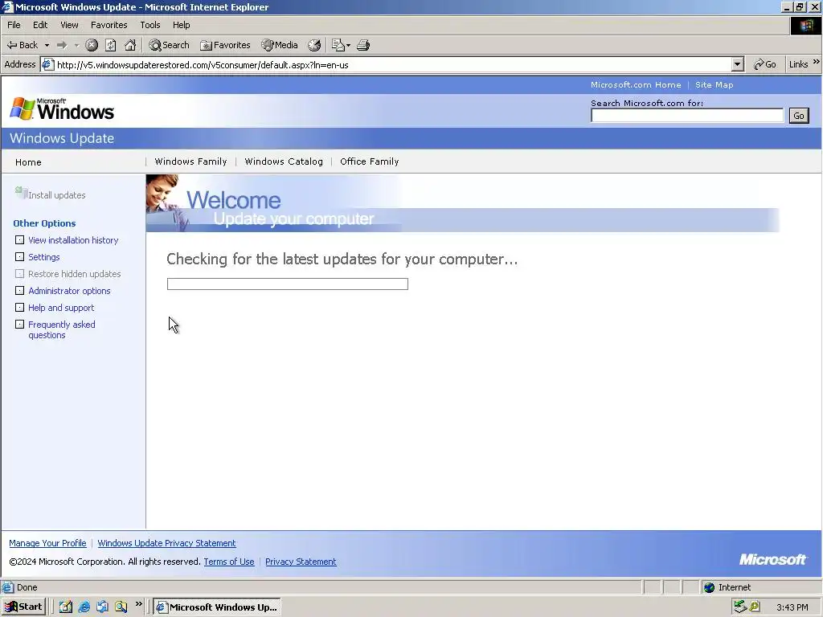Click the Address bar URL field
The image size is (823, 617).
393,64
